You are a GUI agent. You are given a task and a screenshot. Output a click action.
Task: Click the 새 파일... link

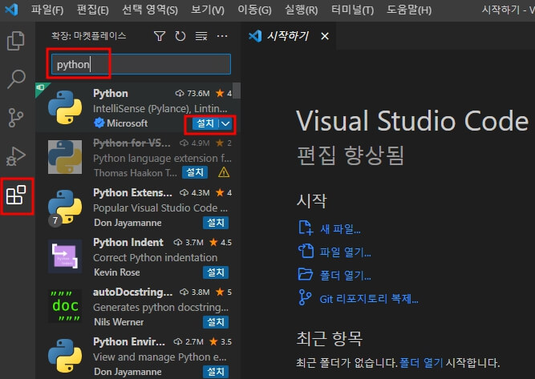(340, 228)
